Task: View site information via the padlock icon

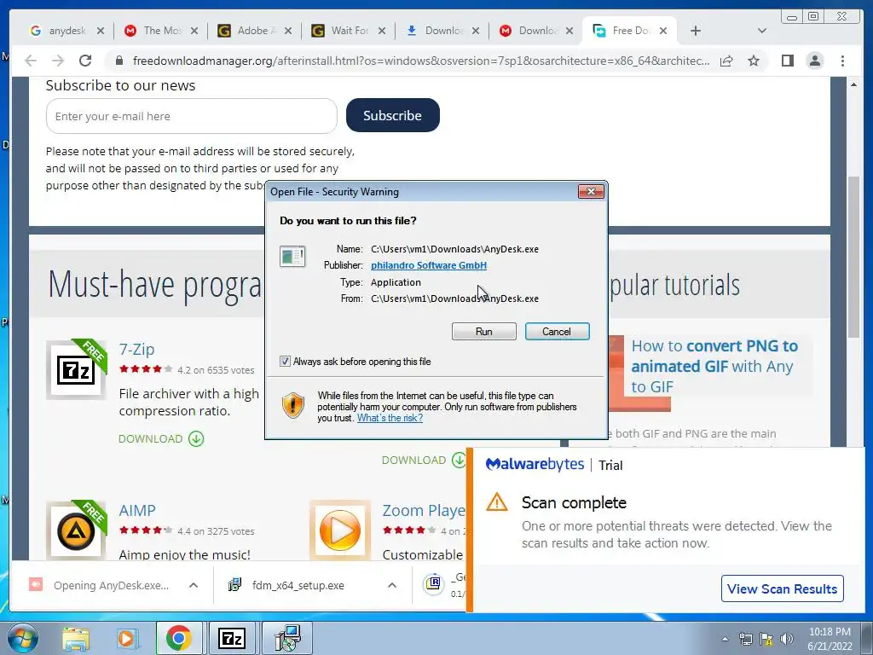Action: [x=119, y=61]
